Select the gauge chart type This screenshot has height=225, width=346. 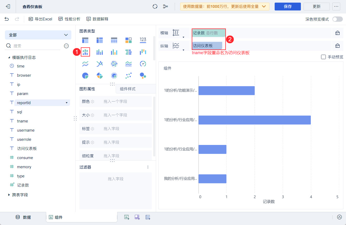point(143,64)
